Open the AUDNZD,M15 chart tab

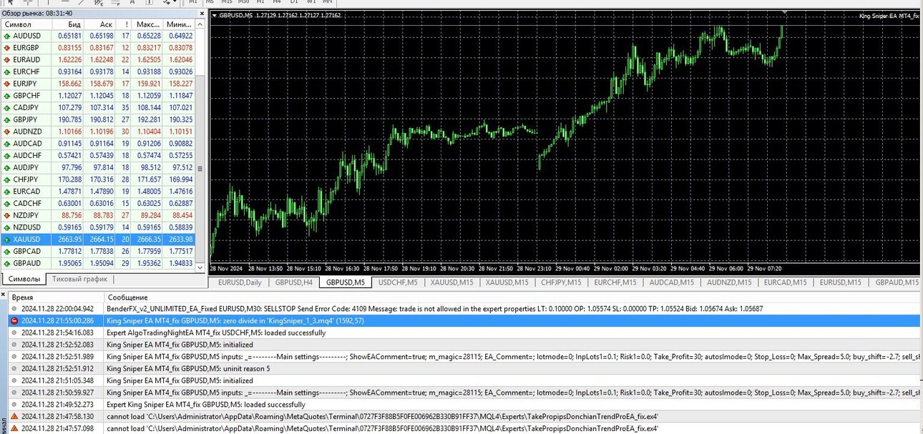click(729, 282)
